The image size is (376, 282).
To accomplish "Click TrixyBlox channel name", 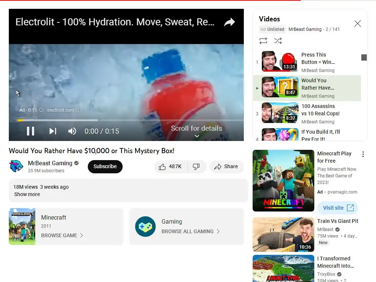I will coord(326,274).
